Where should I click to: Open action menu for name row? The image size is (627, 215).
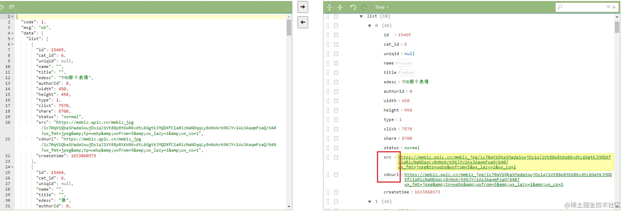tap(336, 63)
